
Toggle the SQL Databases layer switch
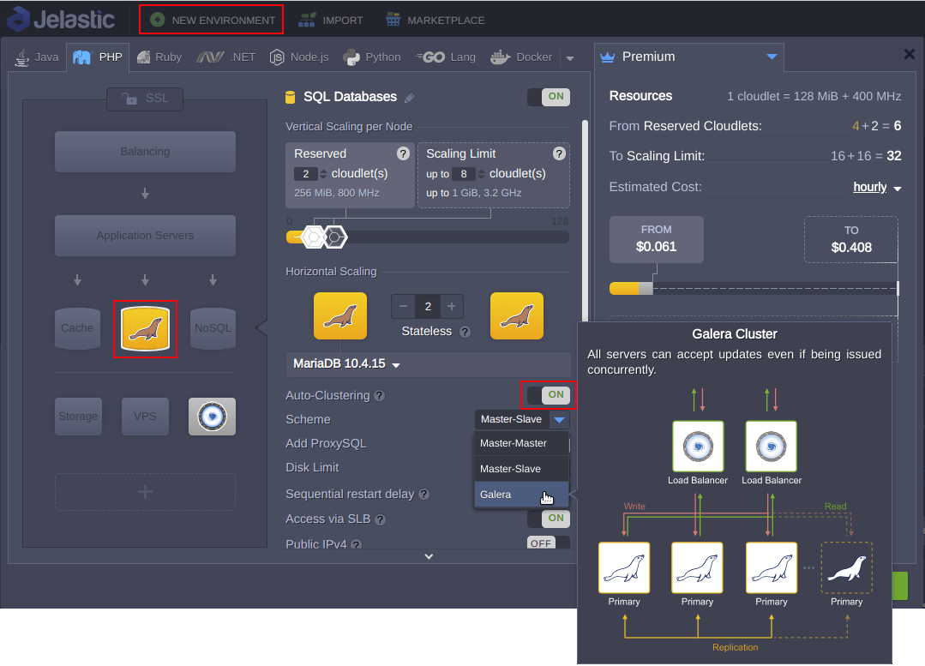[549, 97]
